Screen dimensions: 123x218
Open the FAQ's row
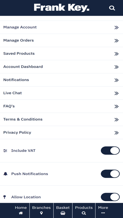[61, 106]
